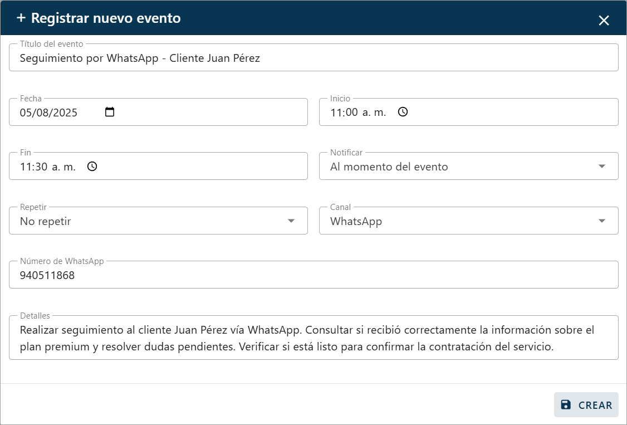Click the Repetir dropdown arrow
Screen dimensions: 627x425
tap(291, 221)
